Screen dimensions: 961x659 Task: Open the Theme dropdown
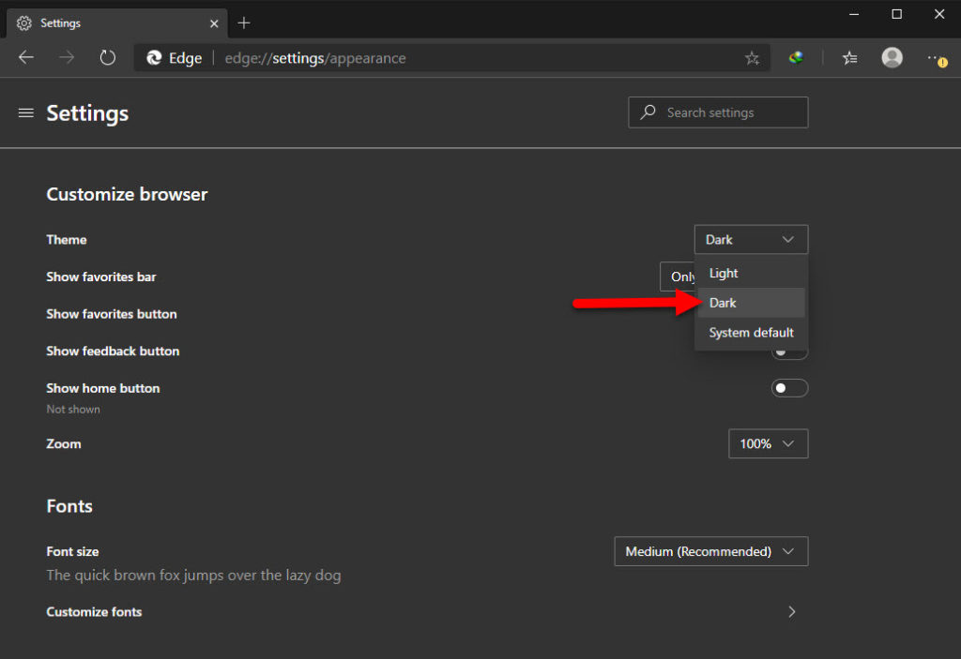751,239
